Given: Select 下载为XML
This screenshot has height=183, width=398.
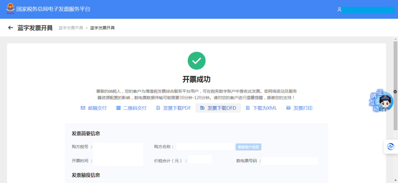Looking at the screenshot, I should 261,108.
